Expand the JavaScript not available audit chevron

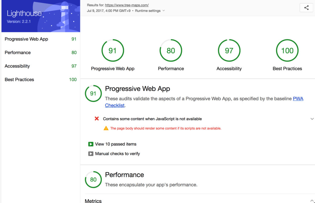click(312, 119)
